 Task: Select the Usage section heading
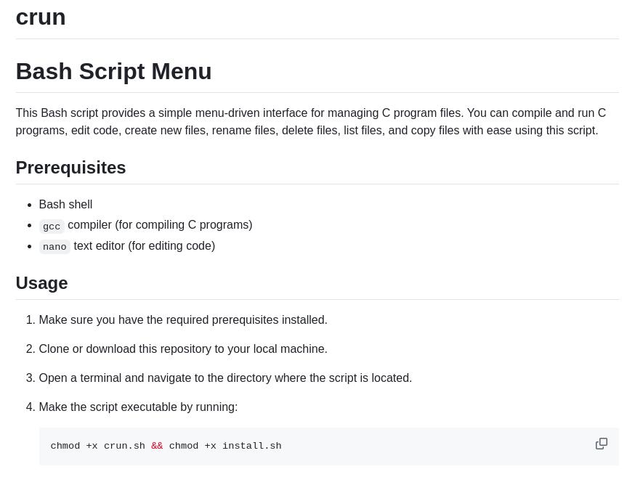coord(41,283)
